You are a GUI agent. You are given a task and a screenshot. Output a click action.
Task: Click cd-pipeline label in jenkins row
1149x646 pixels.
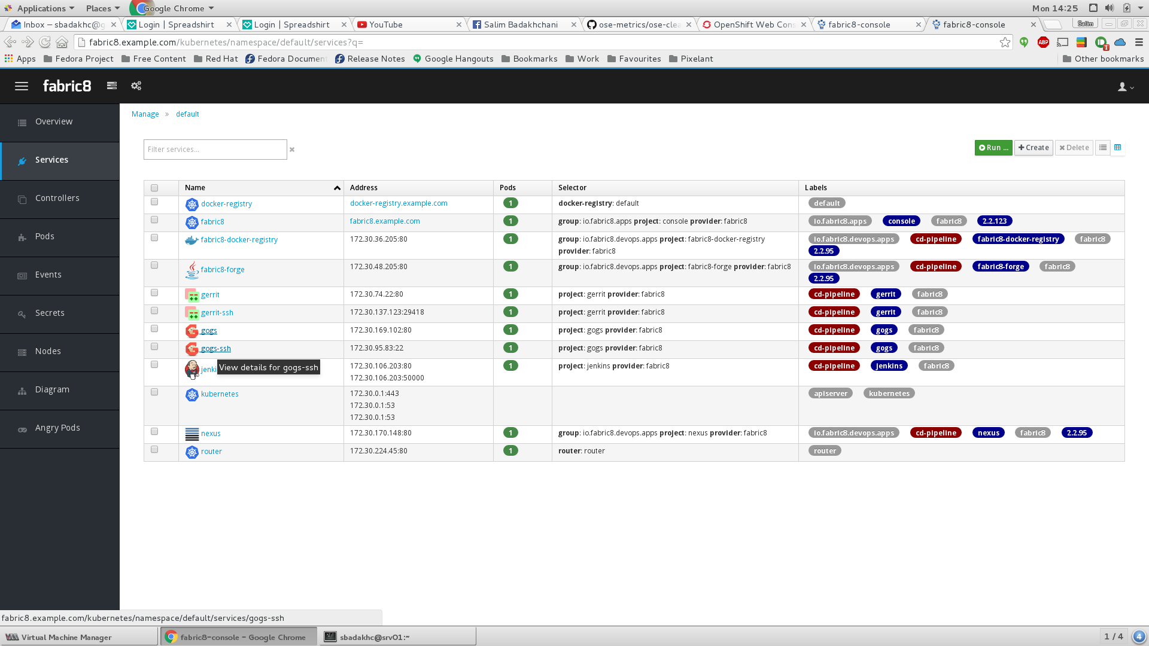point(834,366)
